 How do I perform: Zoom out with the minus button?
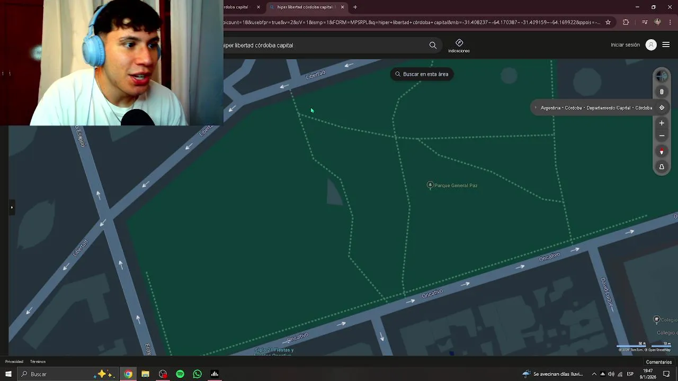[x=662, y=136]
